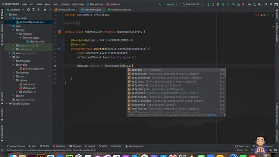279x157 pixels.
Task: Select antiClockwise suggestion in autocomplete list
Action: (x=176, y=101)
